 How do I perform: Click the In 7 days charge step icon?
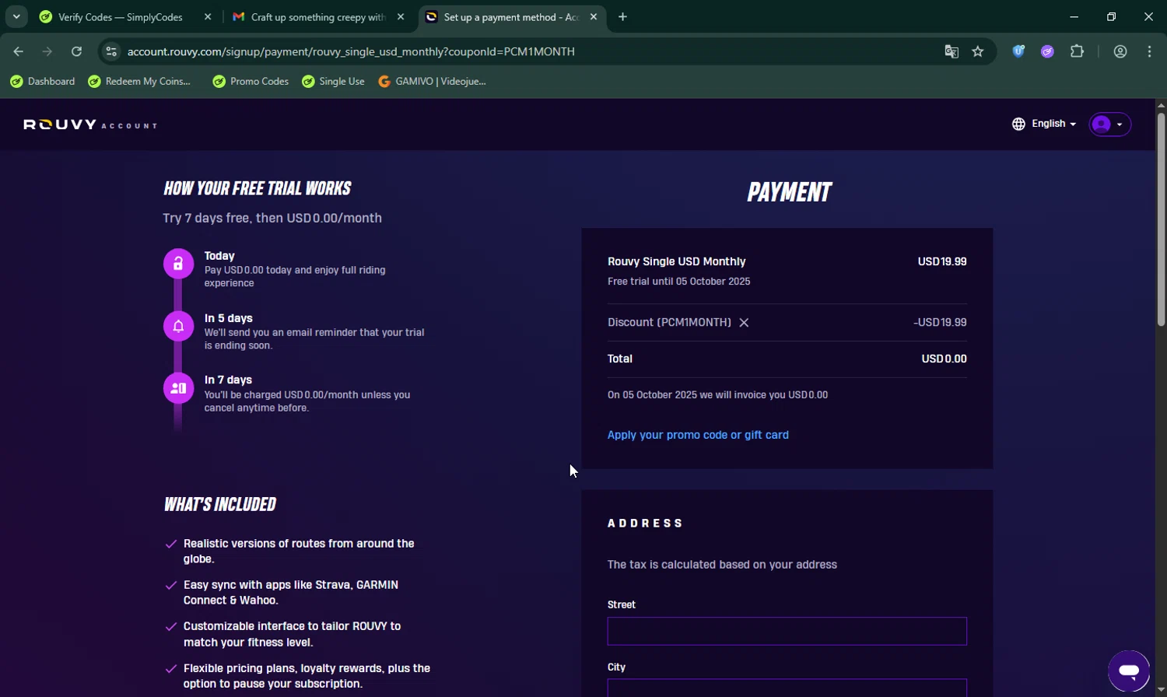coord(178,388)
